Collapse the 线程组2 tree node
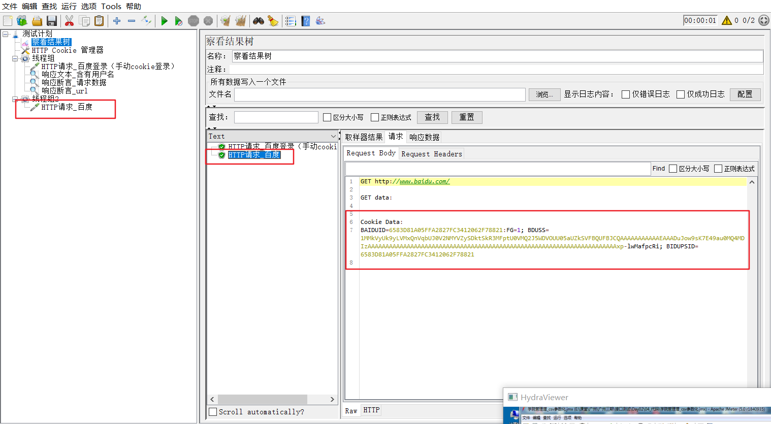771x424 pixels. (15, 98)
